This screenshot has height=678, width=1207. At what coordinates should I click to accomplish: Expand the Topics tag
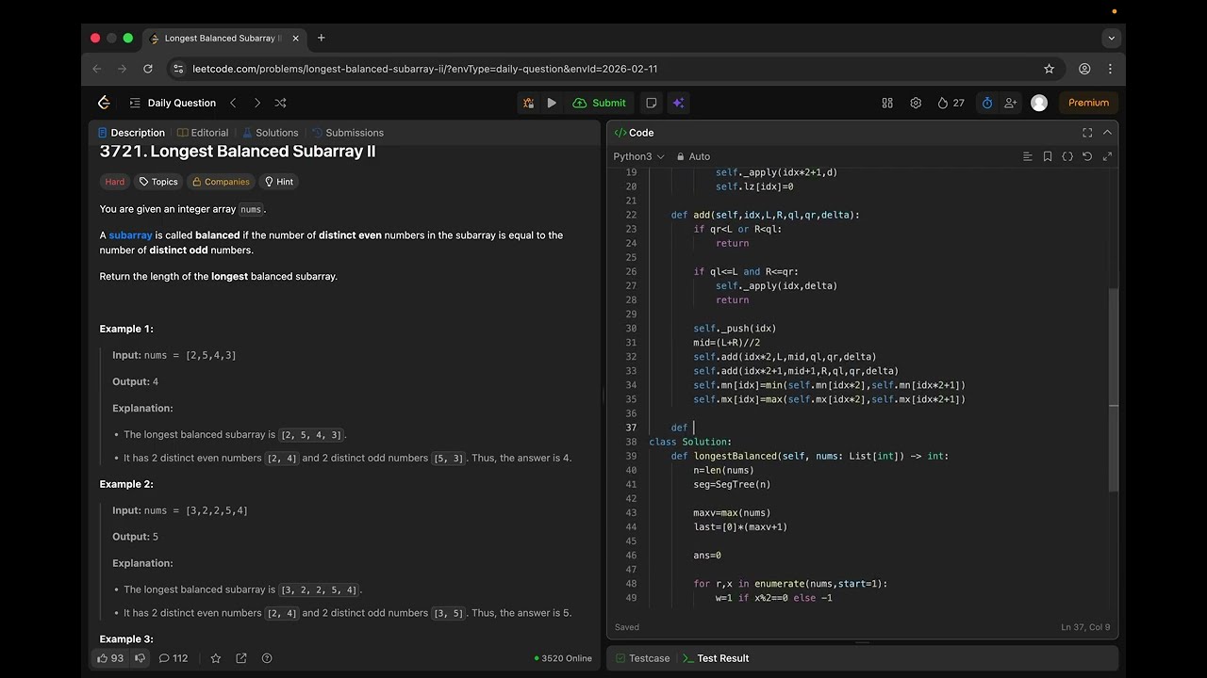(158, 182)
